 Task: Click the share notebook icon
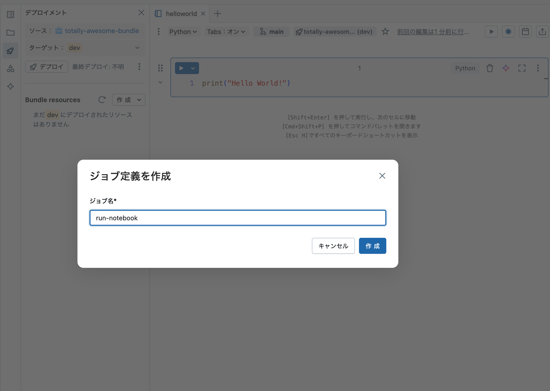542,32
